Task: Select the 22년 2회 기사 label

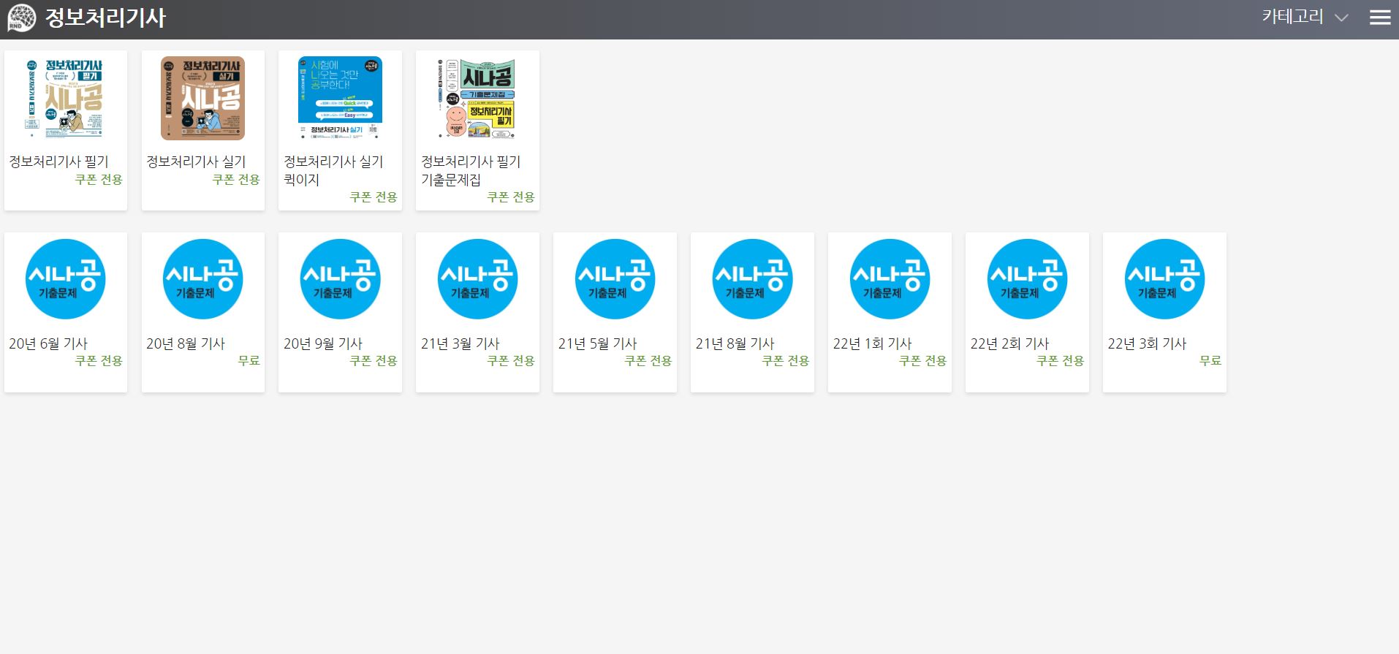Action: pyautogui.click(x=1010, y=343)
